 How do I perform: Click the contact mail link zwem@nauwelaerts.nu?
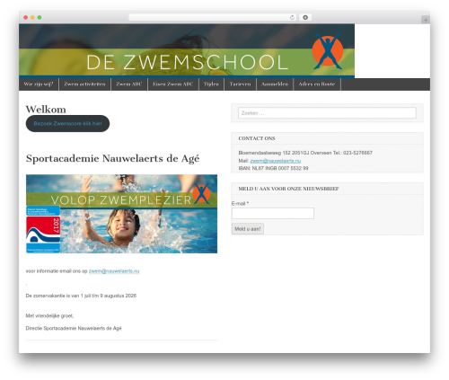pos(276,161)
